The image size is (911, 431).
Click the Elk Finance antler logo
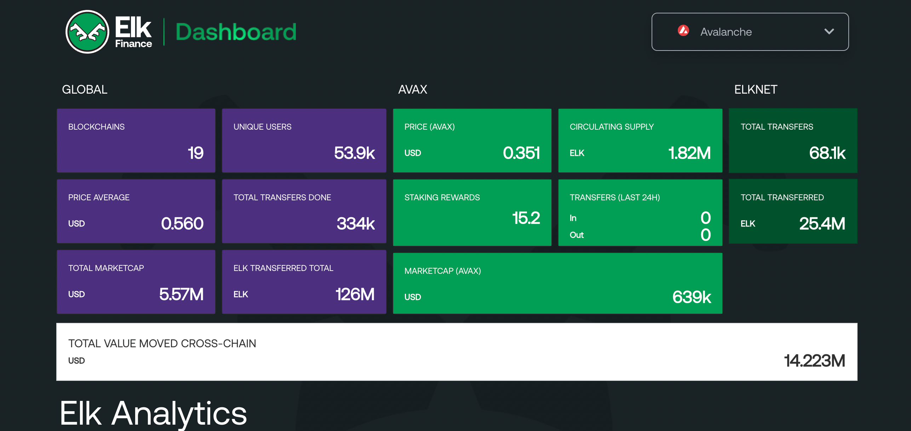tap(87, 32)
